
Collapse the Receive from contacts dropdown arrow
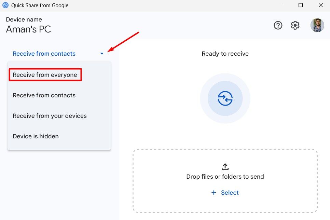click(102, 54)
